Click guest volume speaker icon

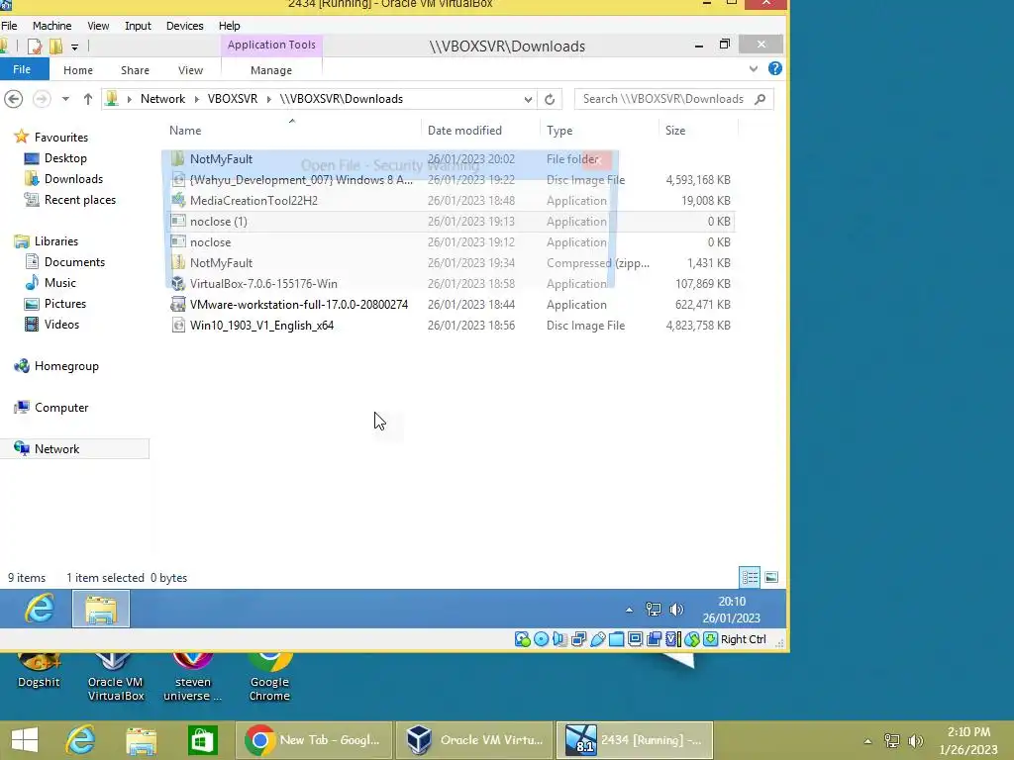675,609
